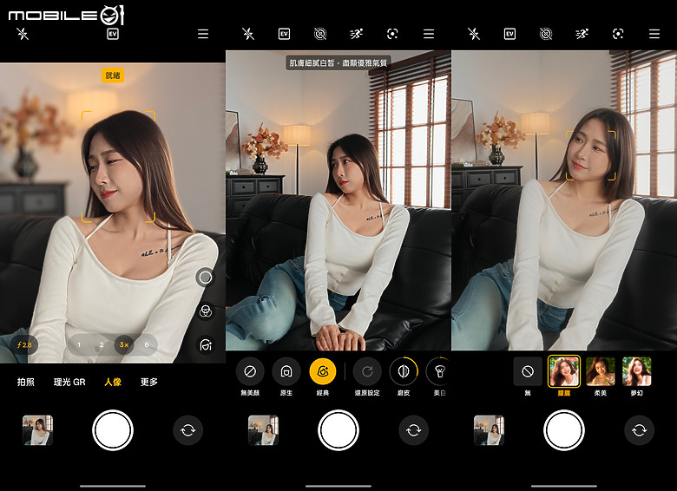
Task: Open EV exposure control on right screen
Action: (509, 34)
